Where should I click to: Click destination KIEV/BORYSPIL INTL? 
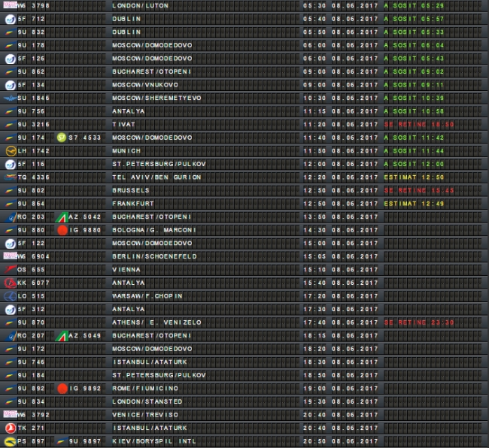[x=154, y=441]
